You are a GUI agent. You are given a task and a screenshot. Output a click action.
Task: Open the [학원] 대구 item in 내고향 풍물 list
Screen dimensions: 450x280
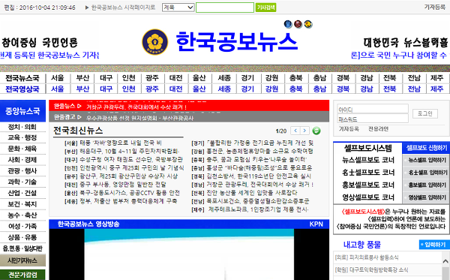(x=371, y=269)
